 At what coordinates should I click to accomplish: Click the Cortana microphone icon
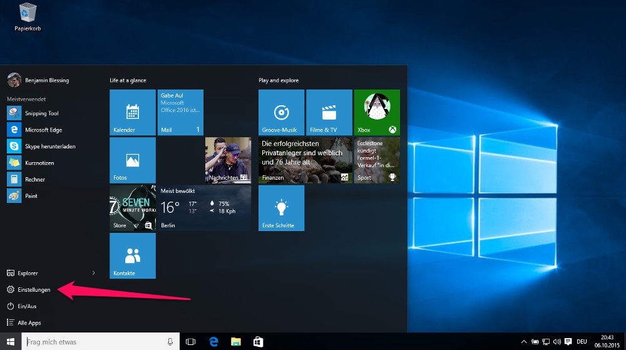pyautogui.click(x=170, y=342)
